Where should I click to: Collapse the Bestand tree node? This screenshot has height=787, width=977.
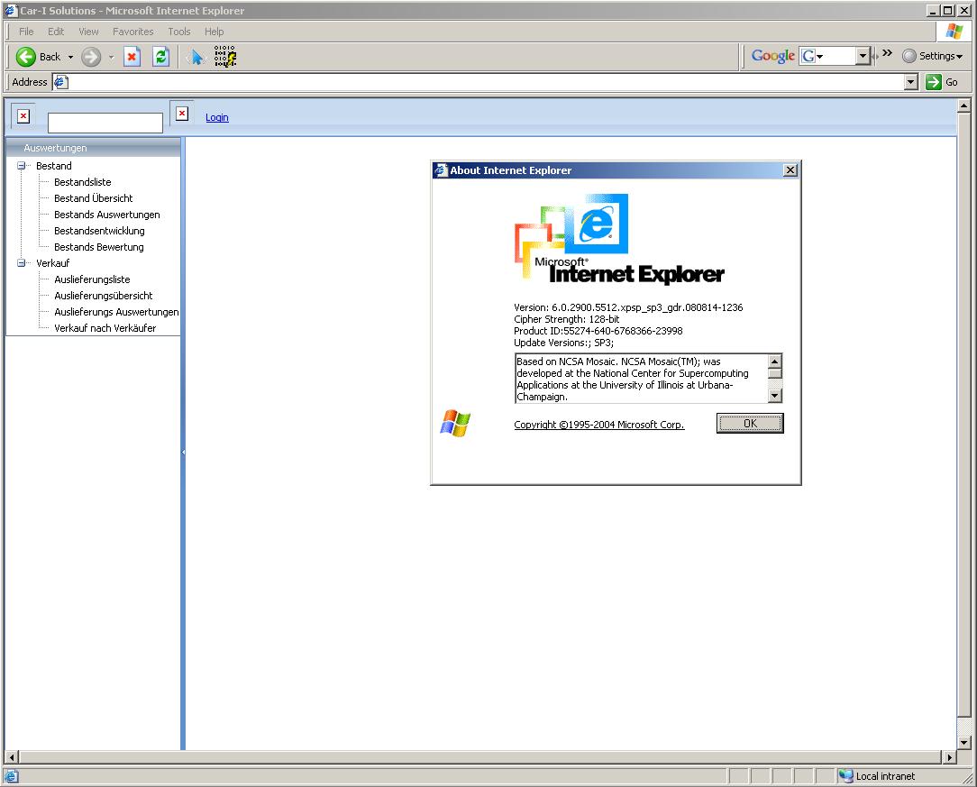point(22,166)
